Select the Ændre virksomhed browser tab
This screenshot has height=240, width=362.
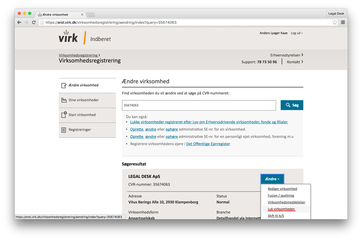click(61, 14)
